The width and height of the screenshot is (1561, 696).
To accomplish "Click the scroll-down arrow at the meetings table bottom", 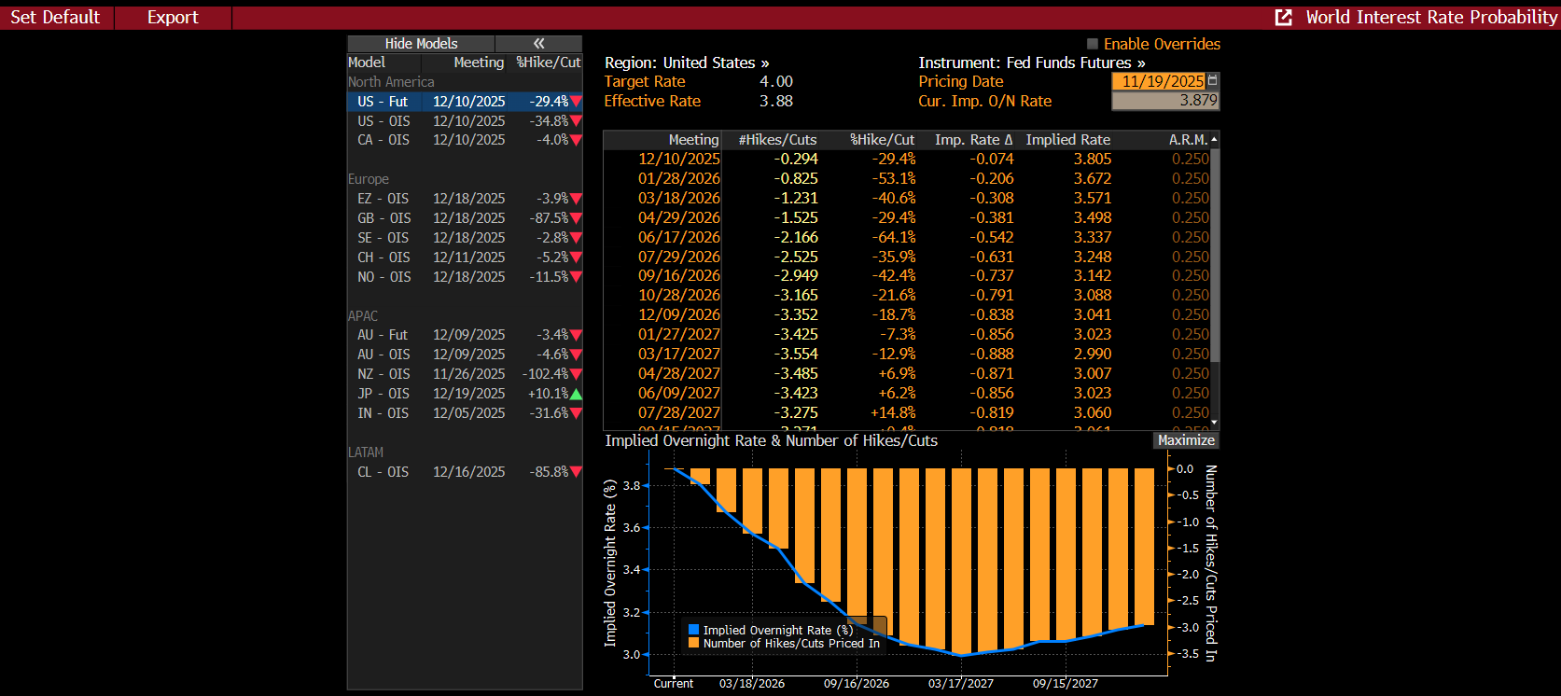I will [x=1214, y=423].
